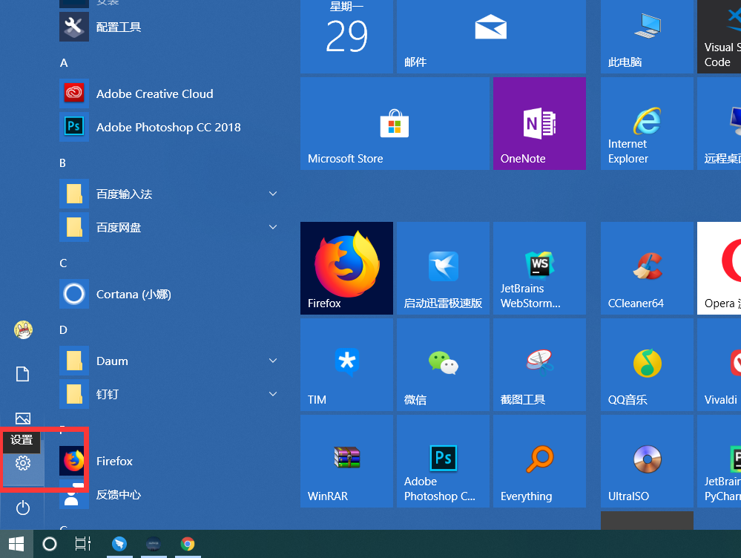Open the 启动迅雷极速版 tile
Screen dimensions: 741x558
(443, 268)
